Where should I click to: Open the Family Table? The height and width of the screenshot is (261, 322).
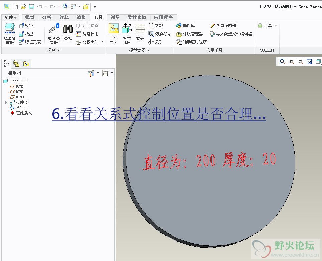click(x=140, y=32)
